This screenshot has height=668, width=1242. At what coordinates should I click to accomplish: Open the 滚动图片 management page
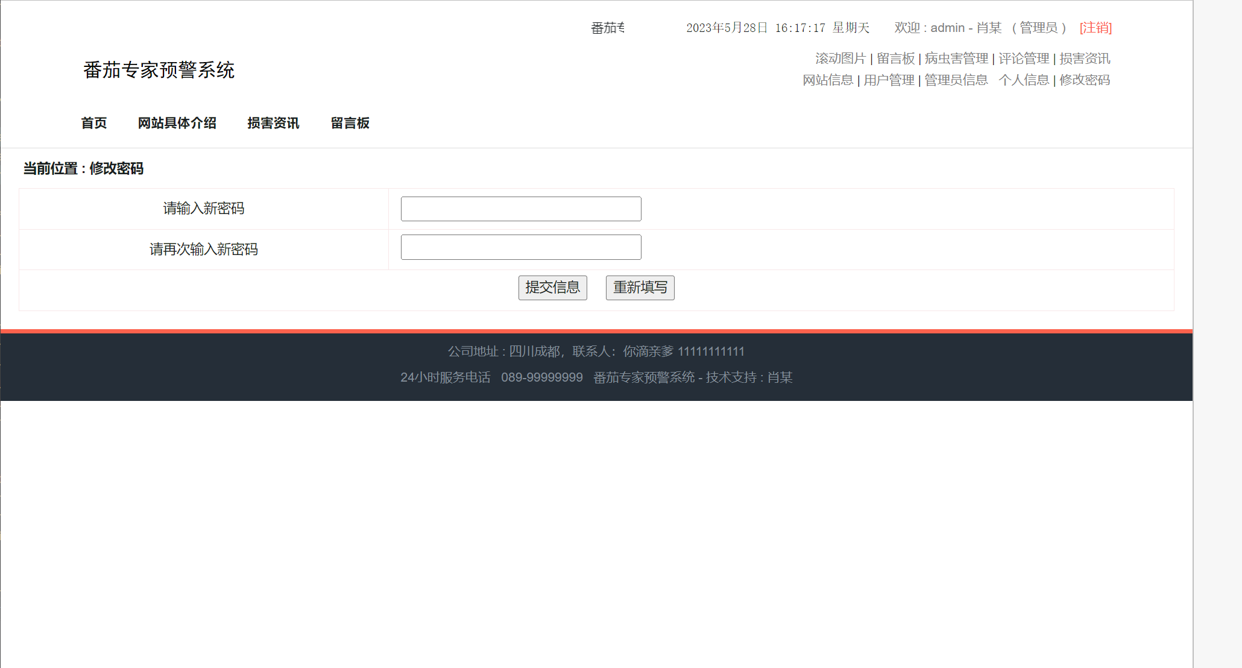point(840,58)
